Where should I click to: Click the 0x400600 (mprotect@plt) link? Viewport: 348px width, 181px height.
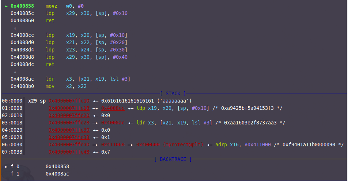click(x=170, y=145)
